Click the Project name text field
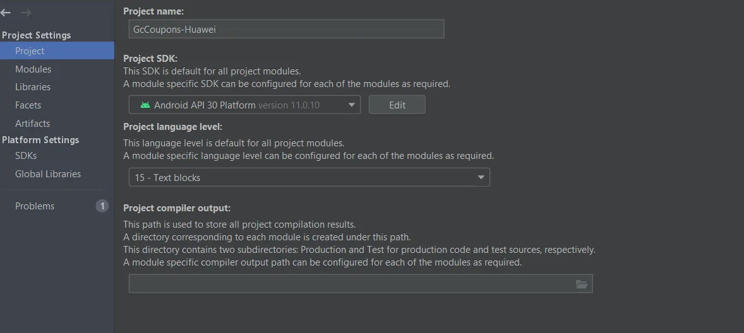Image resolution: width=744 pixels, height=333 pixels. point(286,29)
